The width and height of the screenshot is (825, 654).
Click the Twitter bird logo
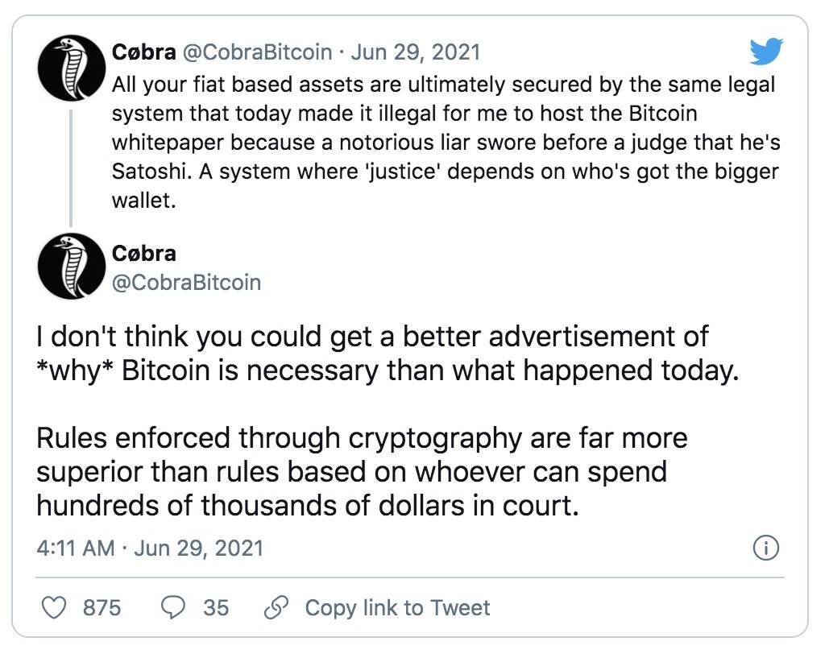point(766,52)
